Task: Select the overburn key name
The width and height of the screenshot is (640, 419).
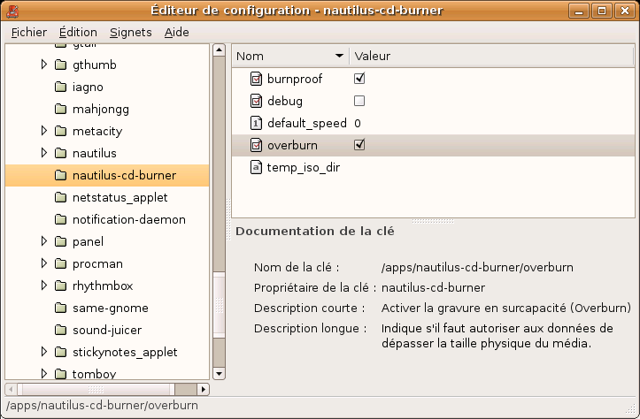Action: point(292,145)
